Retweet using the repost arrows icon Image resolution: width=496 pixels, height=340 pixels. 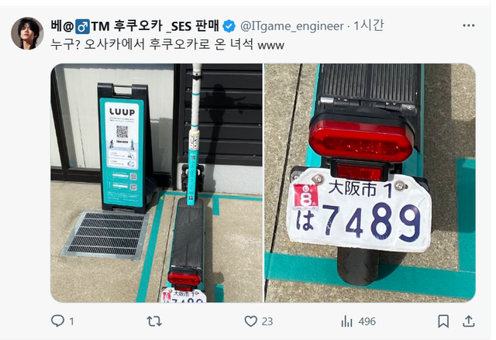coord(154,321)
